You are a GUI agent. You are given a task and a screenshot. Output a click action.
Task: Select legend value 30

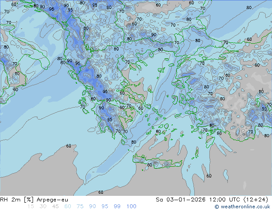tap(43, 207)
